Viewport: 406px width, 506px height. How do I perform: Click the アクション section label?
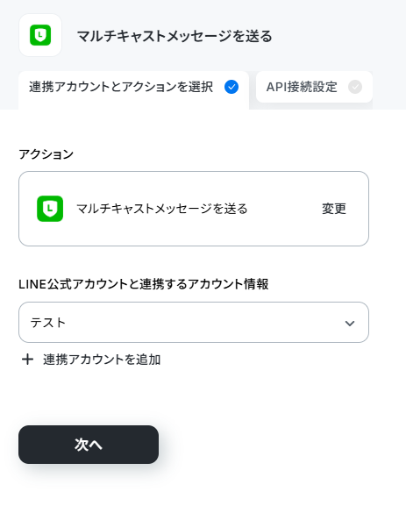[46, 154]
